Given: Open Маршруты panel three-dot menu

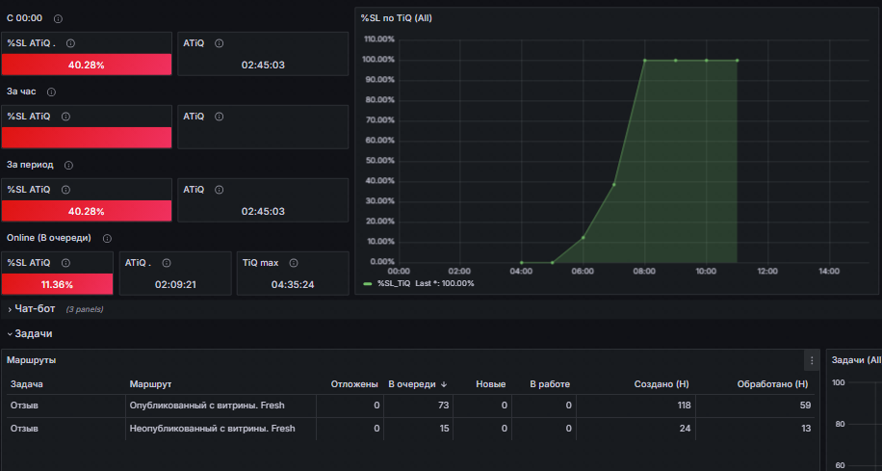Looking at the screenshot, I should pyautogui.click(x=812, y=360).
